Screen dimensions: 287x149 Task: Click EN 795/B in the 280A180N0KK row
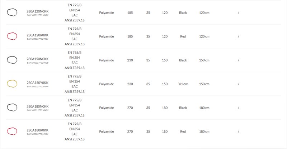75,100
